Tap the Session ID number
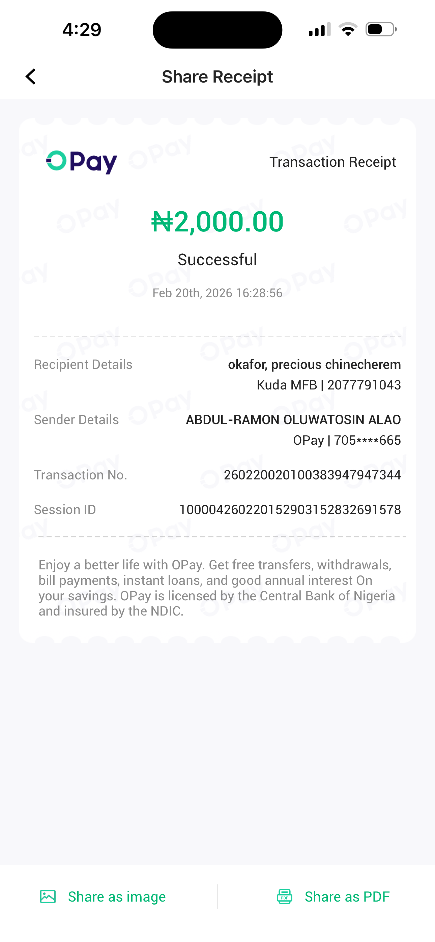435x942 pixels. click(x=290, y=510)
